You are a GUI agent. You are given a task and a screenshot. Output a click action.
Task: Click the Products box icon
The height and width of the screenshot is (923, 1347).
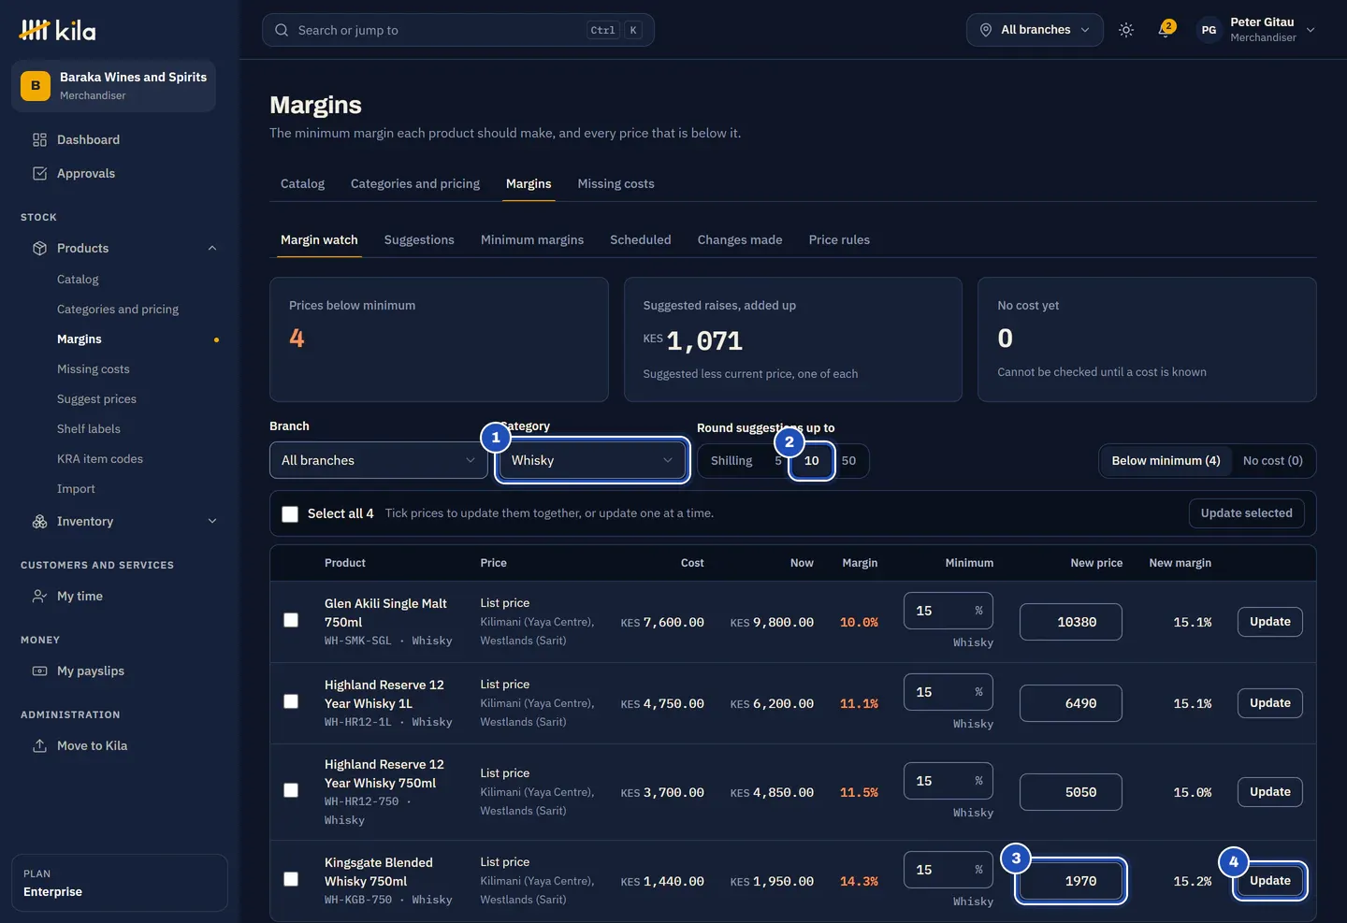click(39, 248)
